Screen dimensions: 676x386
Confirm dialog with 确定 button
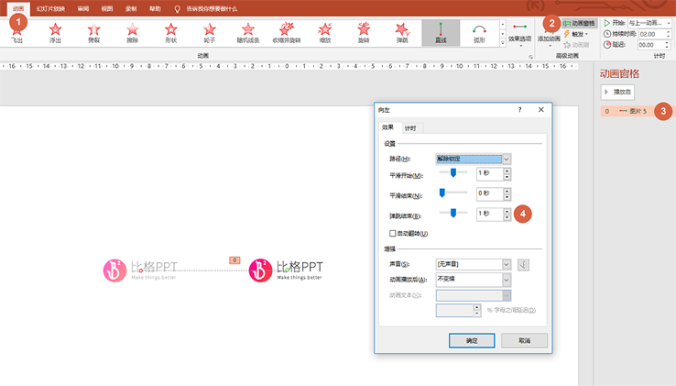(x=472, y=339)
